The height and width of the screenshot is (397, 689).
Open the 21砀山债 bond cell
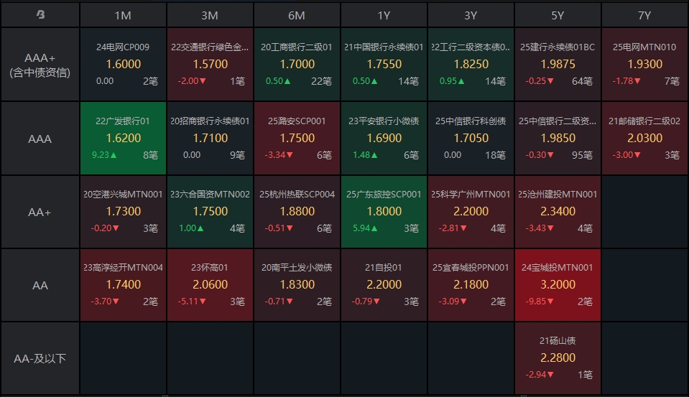pyautogui.click(x=558, y=358)
